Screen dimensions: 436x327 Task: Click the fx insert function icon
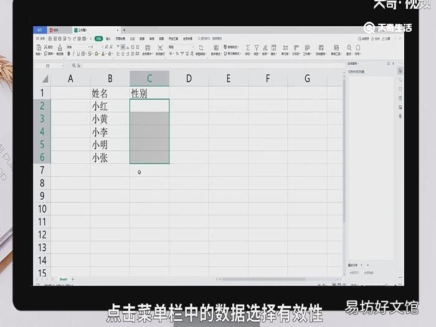pyautogui.click(x=79, y=65)
